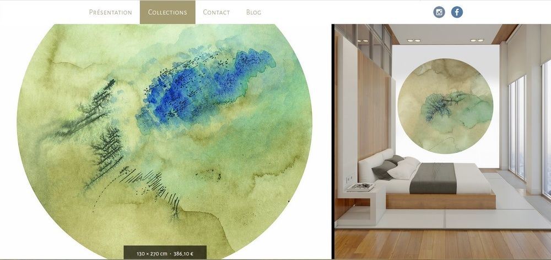Go to the Présentation page
Viewport: 551px width, 260px height.
click(x=110, y=12)
